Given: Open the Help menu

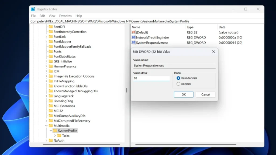Looking at the screenshot, I should tap(79, 16).
